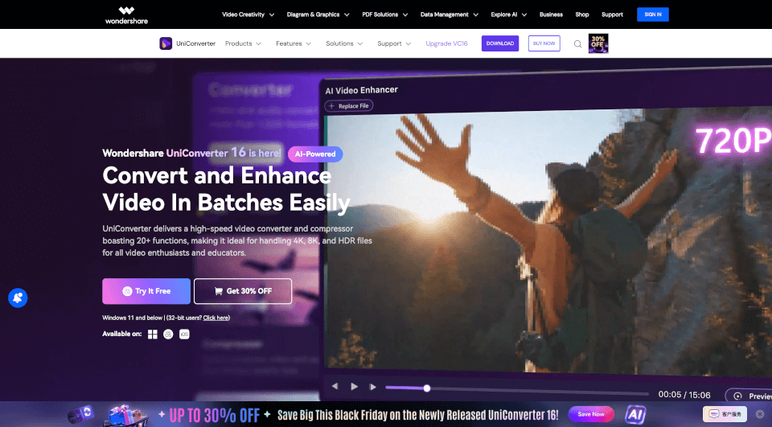Go to Upgrade VC16 page

click(x=446, y=43)
